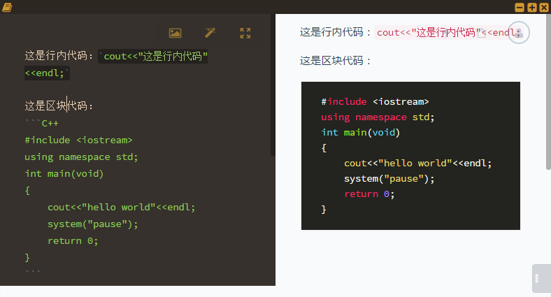Image resolution: width=551 pixels, height=297 pixels.
Task: Click the three-dots handle at preview bottom corner
Action: 536,278
